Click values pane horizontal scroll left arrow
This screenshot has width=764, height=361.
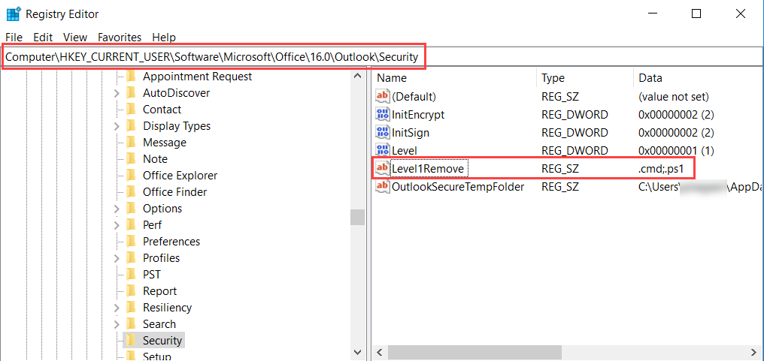(380, 352)
